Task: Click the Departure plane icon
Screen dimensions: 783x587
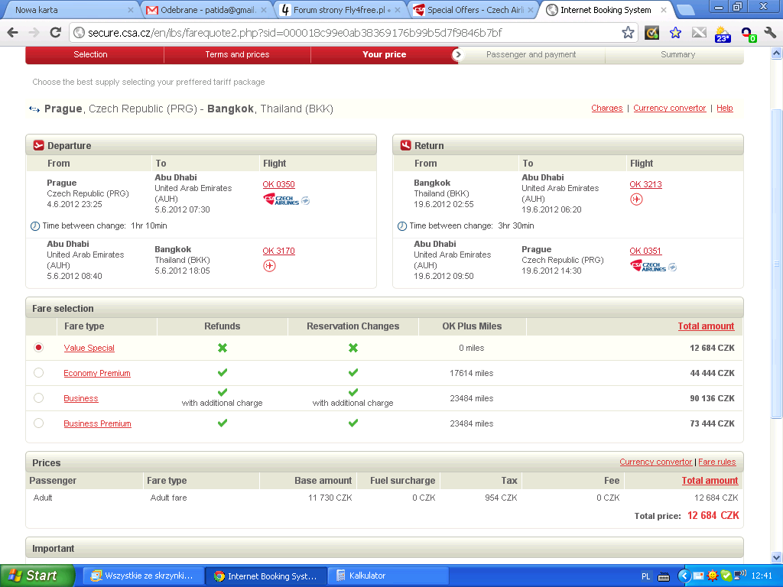Action: [38, 145]
